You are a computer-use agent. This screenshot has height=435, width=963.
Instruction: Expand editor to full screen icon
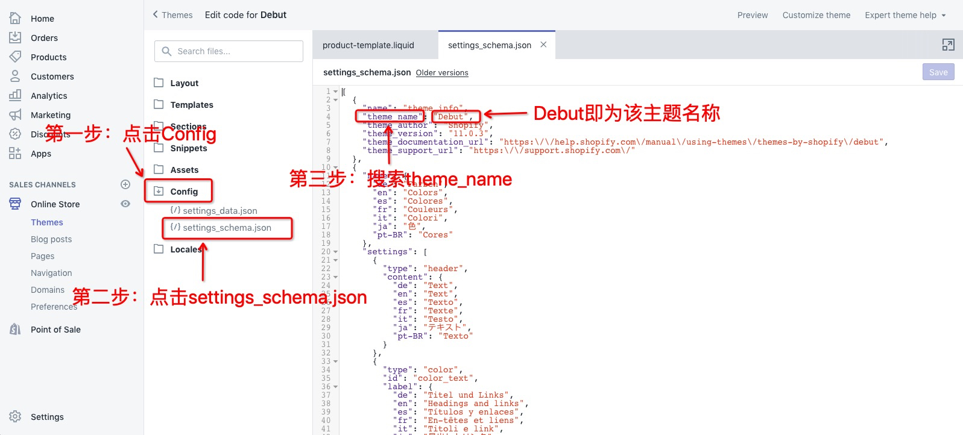(948, 45)
